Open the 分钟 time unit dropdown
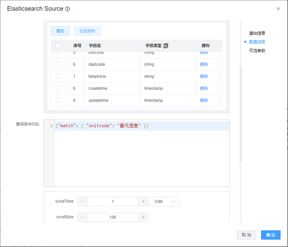 click(x=164, y=202)
